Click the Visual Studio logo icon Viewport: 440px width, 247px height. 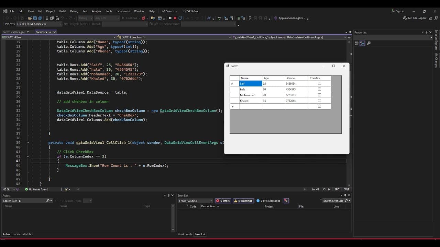pyautogui.click(x=5, y=11)
